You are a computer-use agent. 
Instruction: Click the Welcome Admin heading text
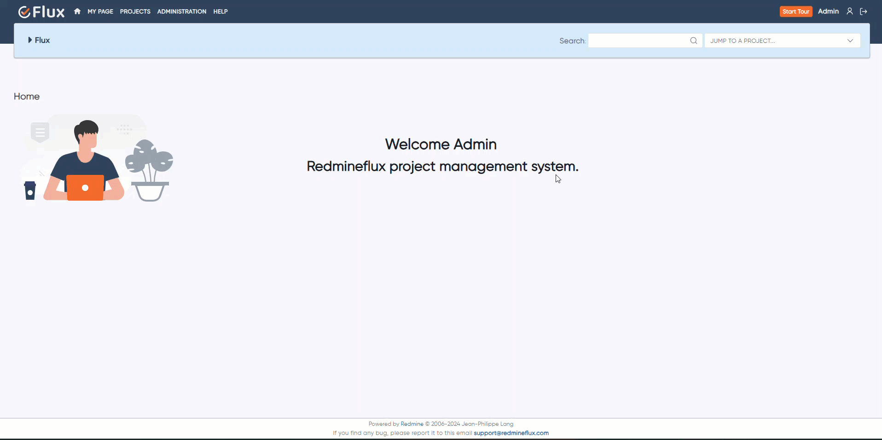tap(441, 145)
